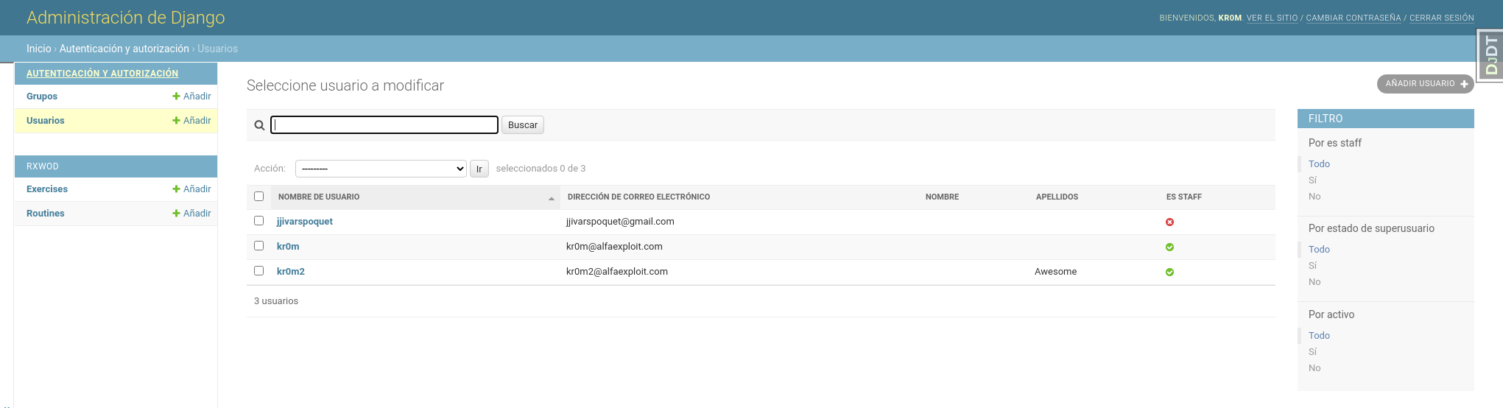
Task: Toggle the select all users checkbox
Action: 258,197
